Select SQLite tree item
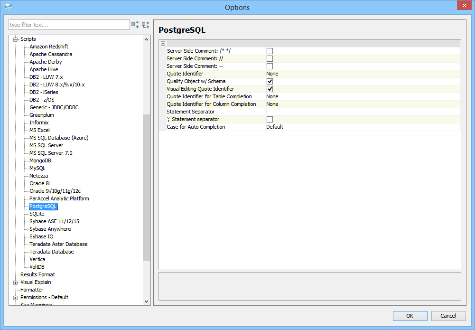Image resolution: width=475 pixels, height=330 pixels. [x=37, y=214]
